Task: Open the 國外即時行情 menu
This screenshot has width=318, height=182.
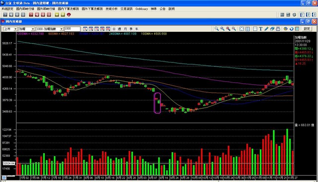Action: (46, 9)
